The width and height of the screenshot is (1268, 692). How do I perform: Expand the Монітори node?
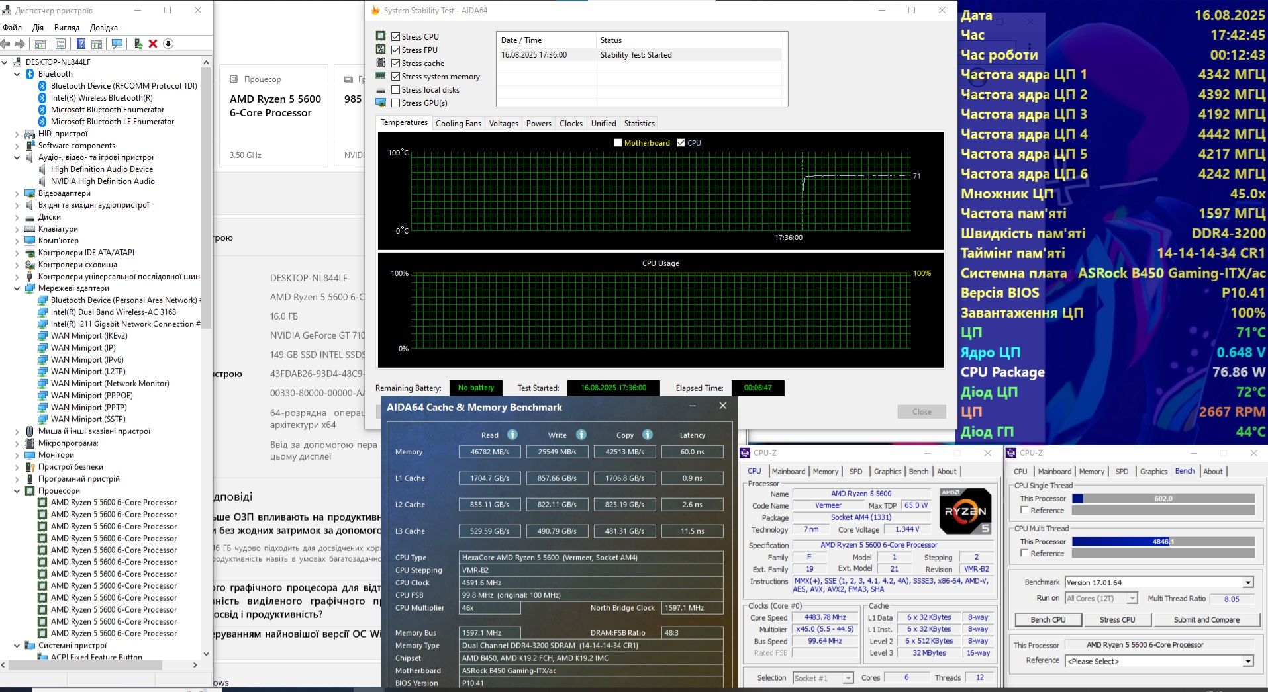[17, 455]
